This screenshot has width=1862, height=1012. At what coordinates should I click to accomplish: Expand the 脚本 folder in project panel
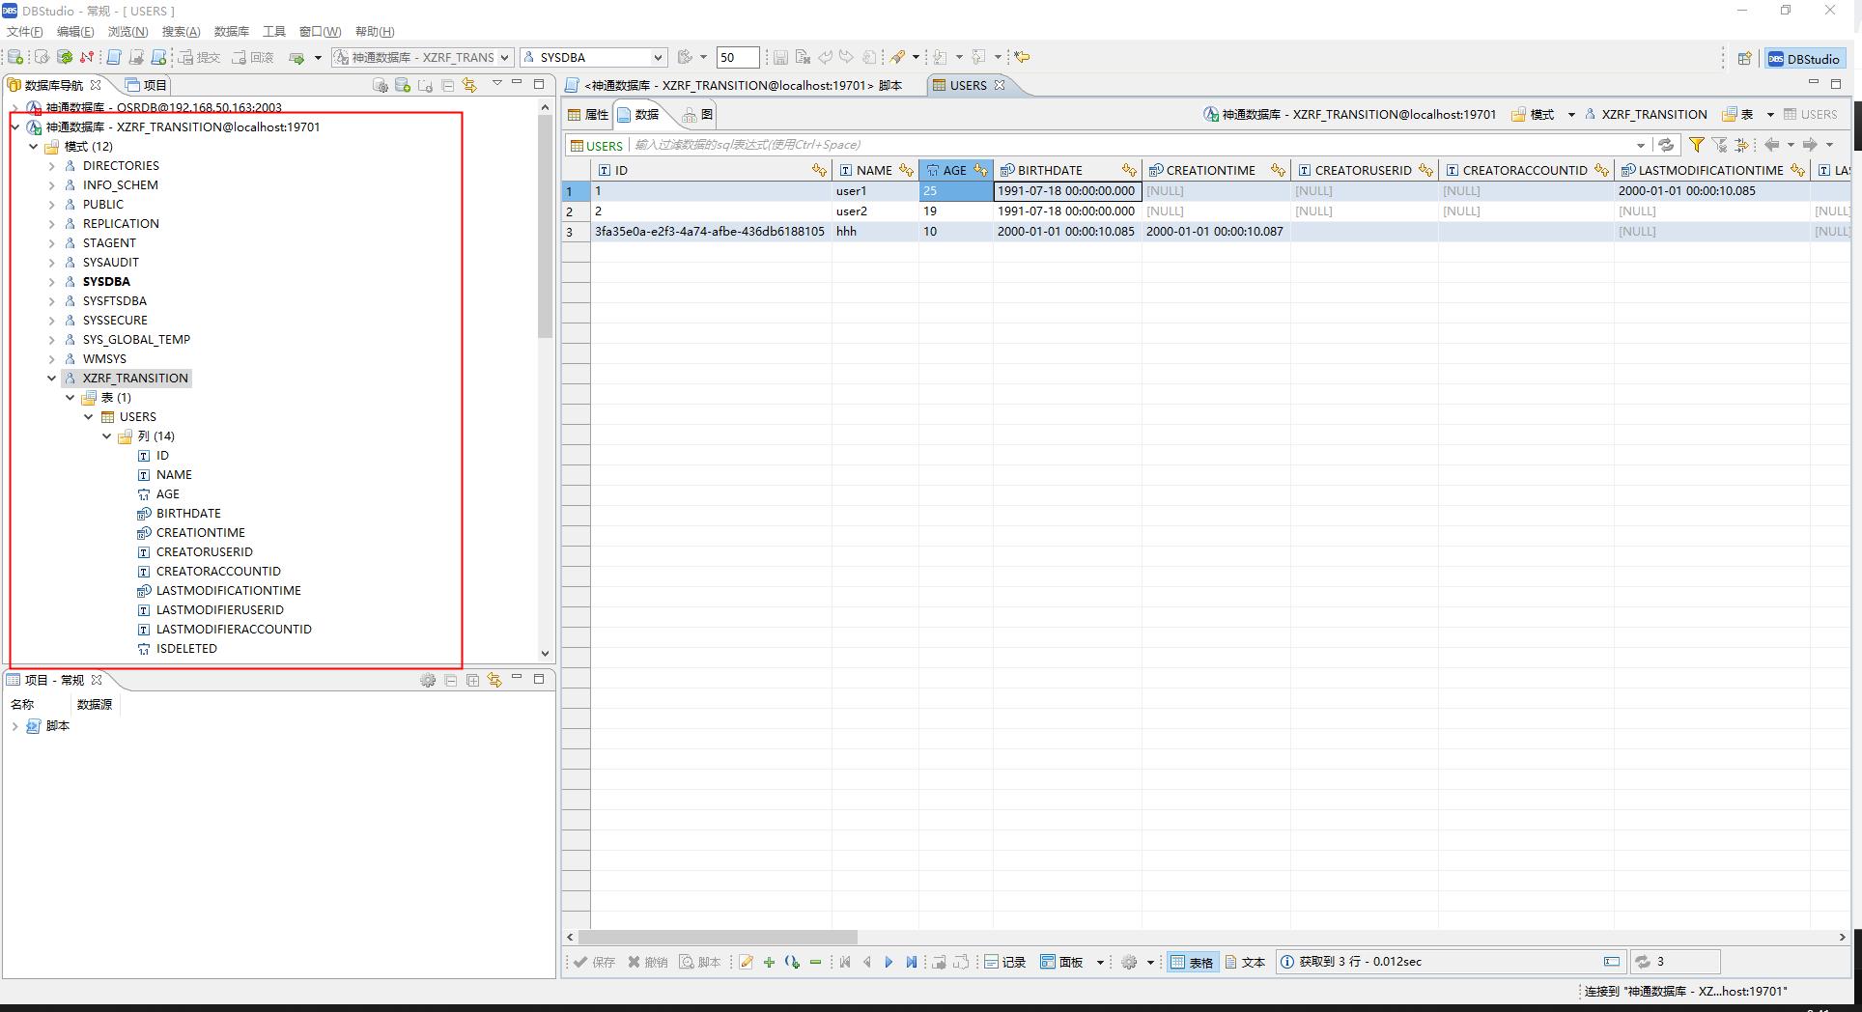[x=15, y=726]
